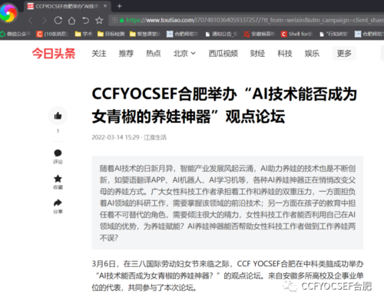Open the 通知公告 bookmark
Screen dimensions: 384x303
pos(222,34)
